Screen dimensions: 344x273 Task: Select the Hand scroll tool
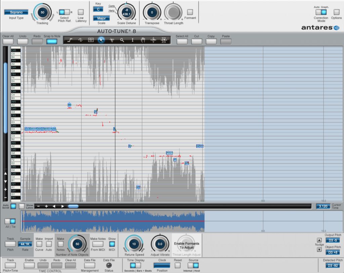143,40
